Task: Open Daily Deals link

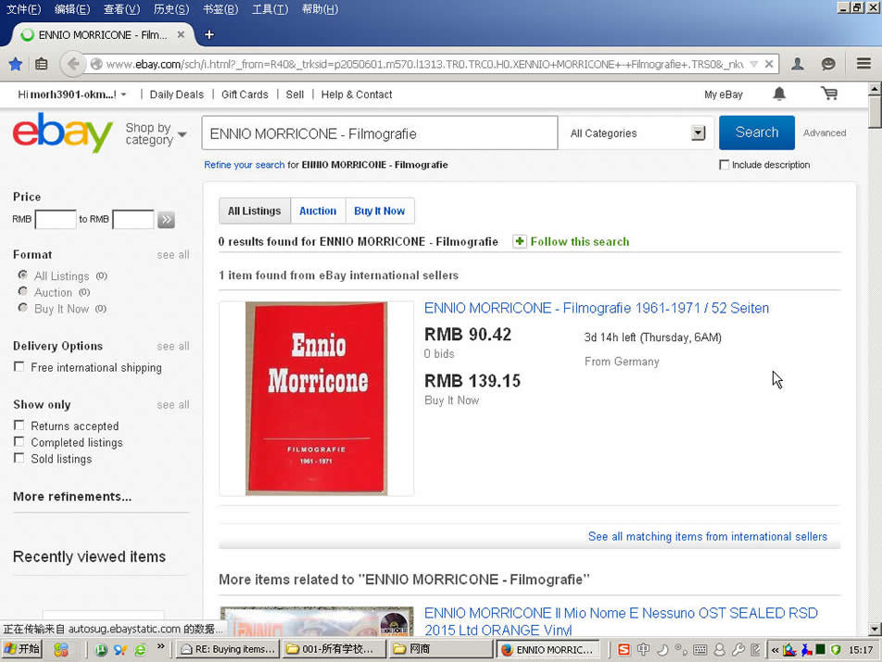Action: [x=177, y=95]
